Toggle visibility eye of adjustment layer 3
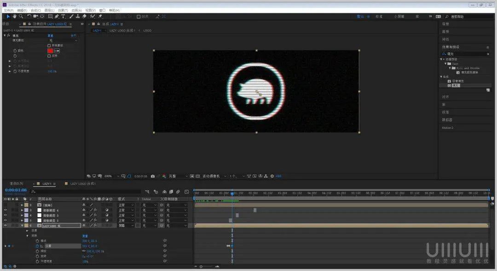The width and height of the screenshot is (497, 271). 6,215
